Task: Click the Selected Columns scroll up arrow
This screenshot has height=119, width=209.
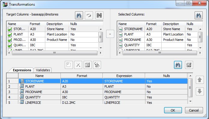Action: [200, 29]
